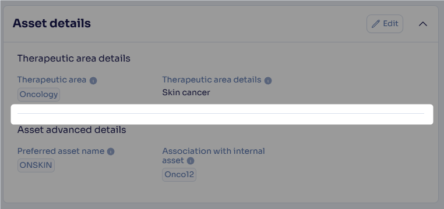Click the Association with internal asset label
The image size is (444, 209).
click(x=213, y=156)
